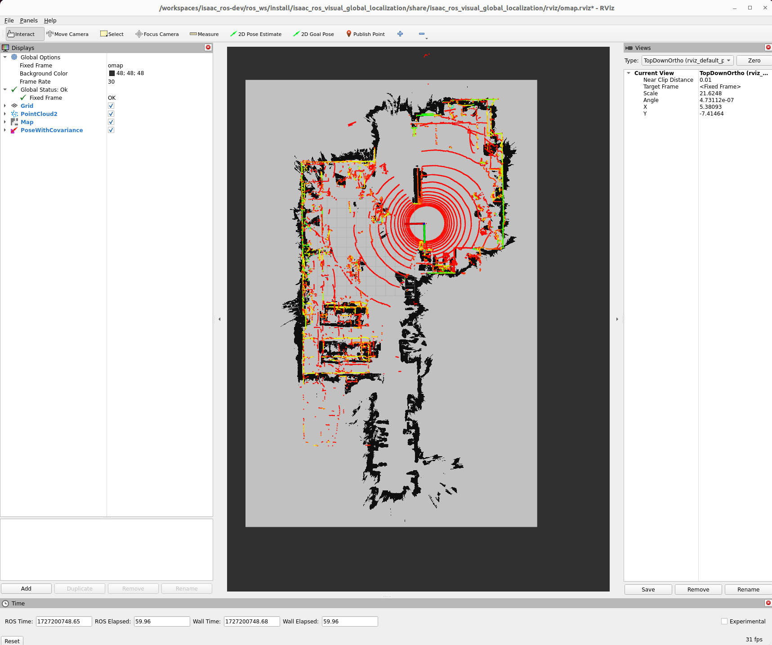Image resolution: width=772 pixels, height=645 pixels.
Task: Select the Interact tool
Action: coord(23,34)
